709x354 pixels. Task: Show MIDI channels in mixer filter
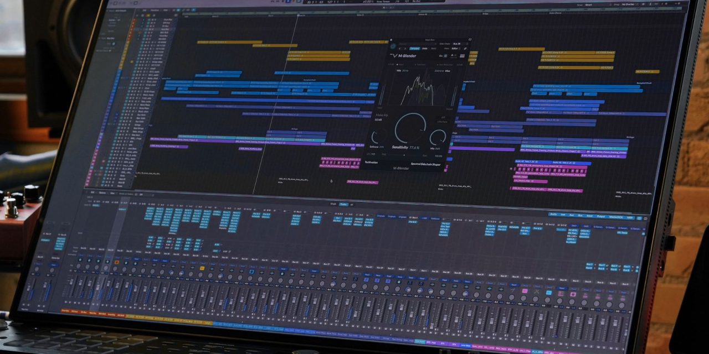click(x=630, y=217)
